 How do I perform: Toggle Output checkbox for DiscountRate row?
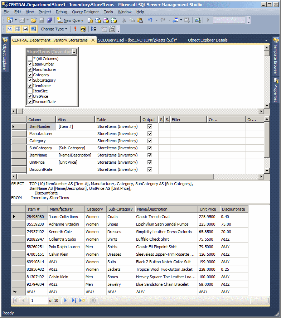click(x=150, y=169)
